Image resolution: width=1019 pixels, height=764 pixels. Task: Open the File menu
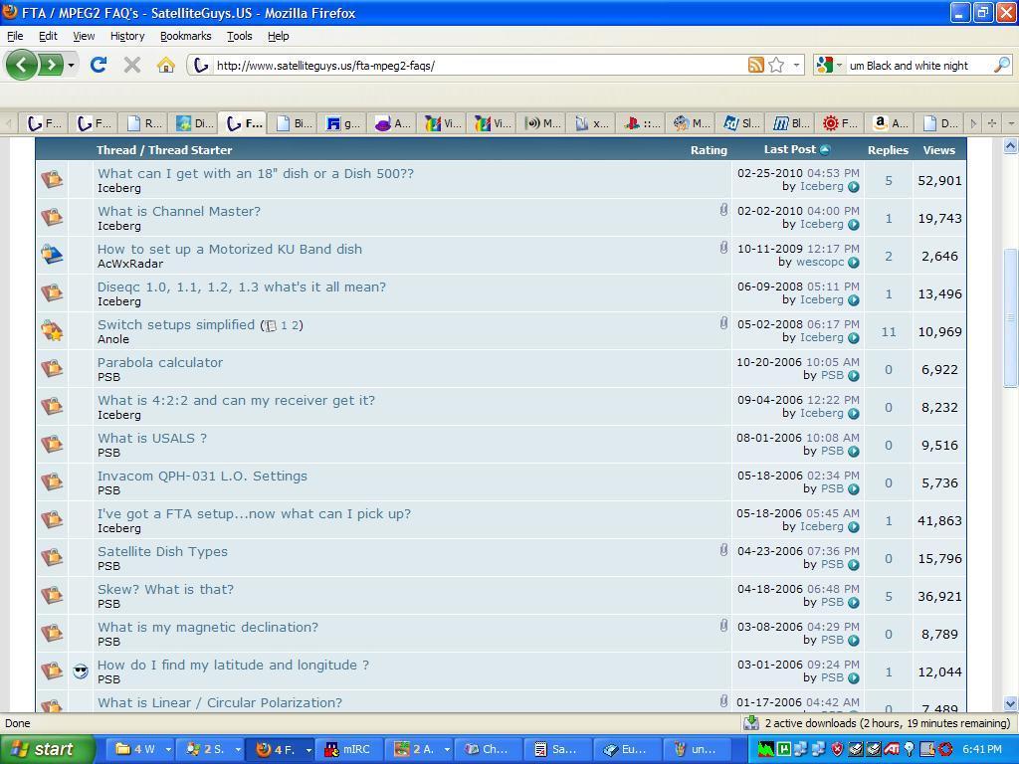tap(14, 36)
